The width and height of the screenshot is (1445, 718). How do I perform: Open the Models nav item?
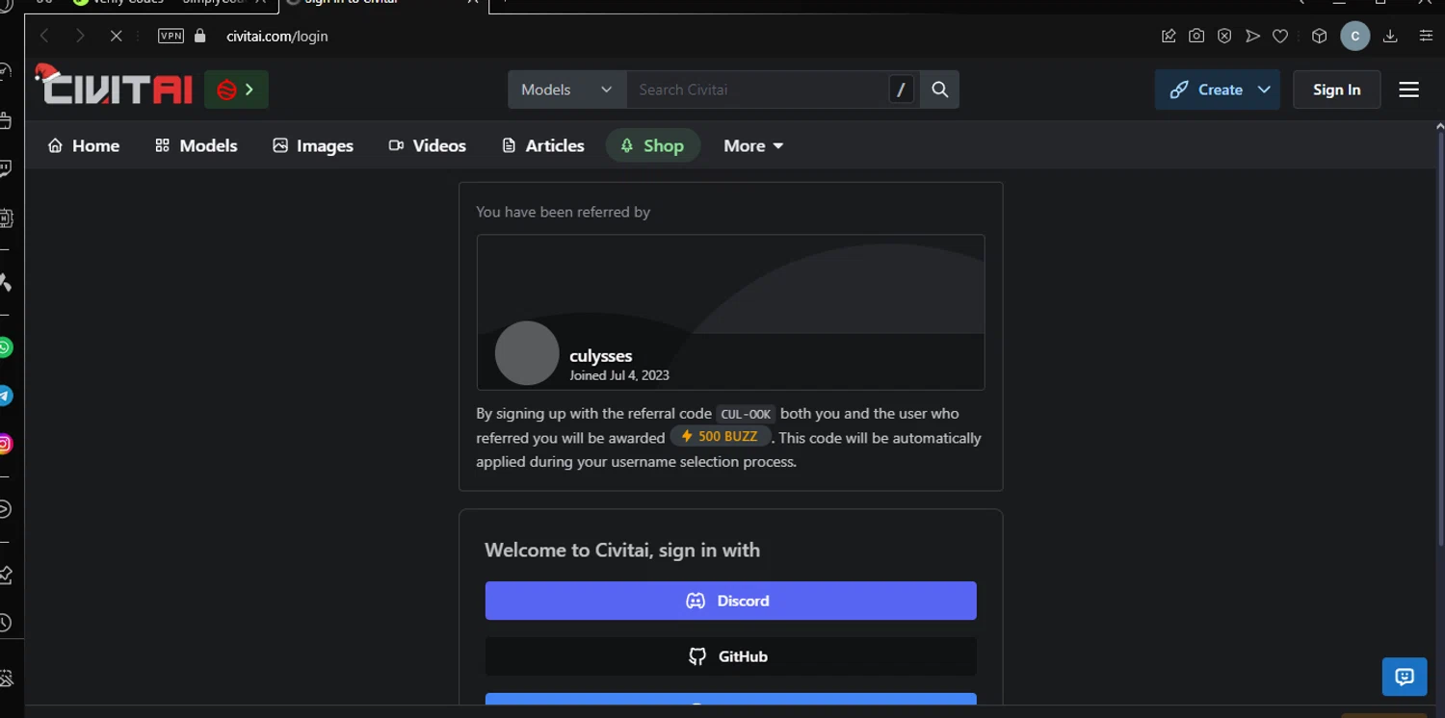click(196, 145)
